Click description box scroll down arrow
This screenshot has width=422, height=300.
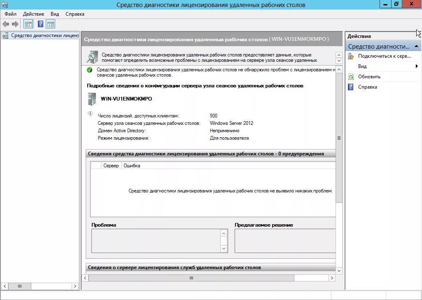[x=339, y=61]
